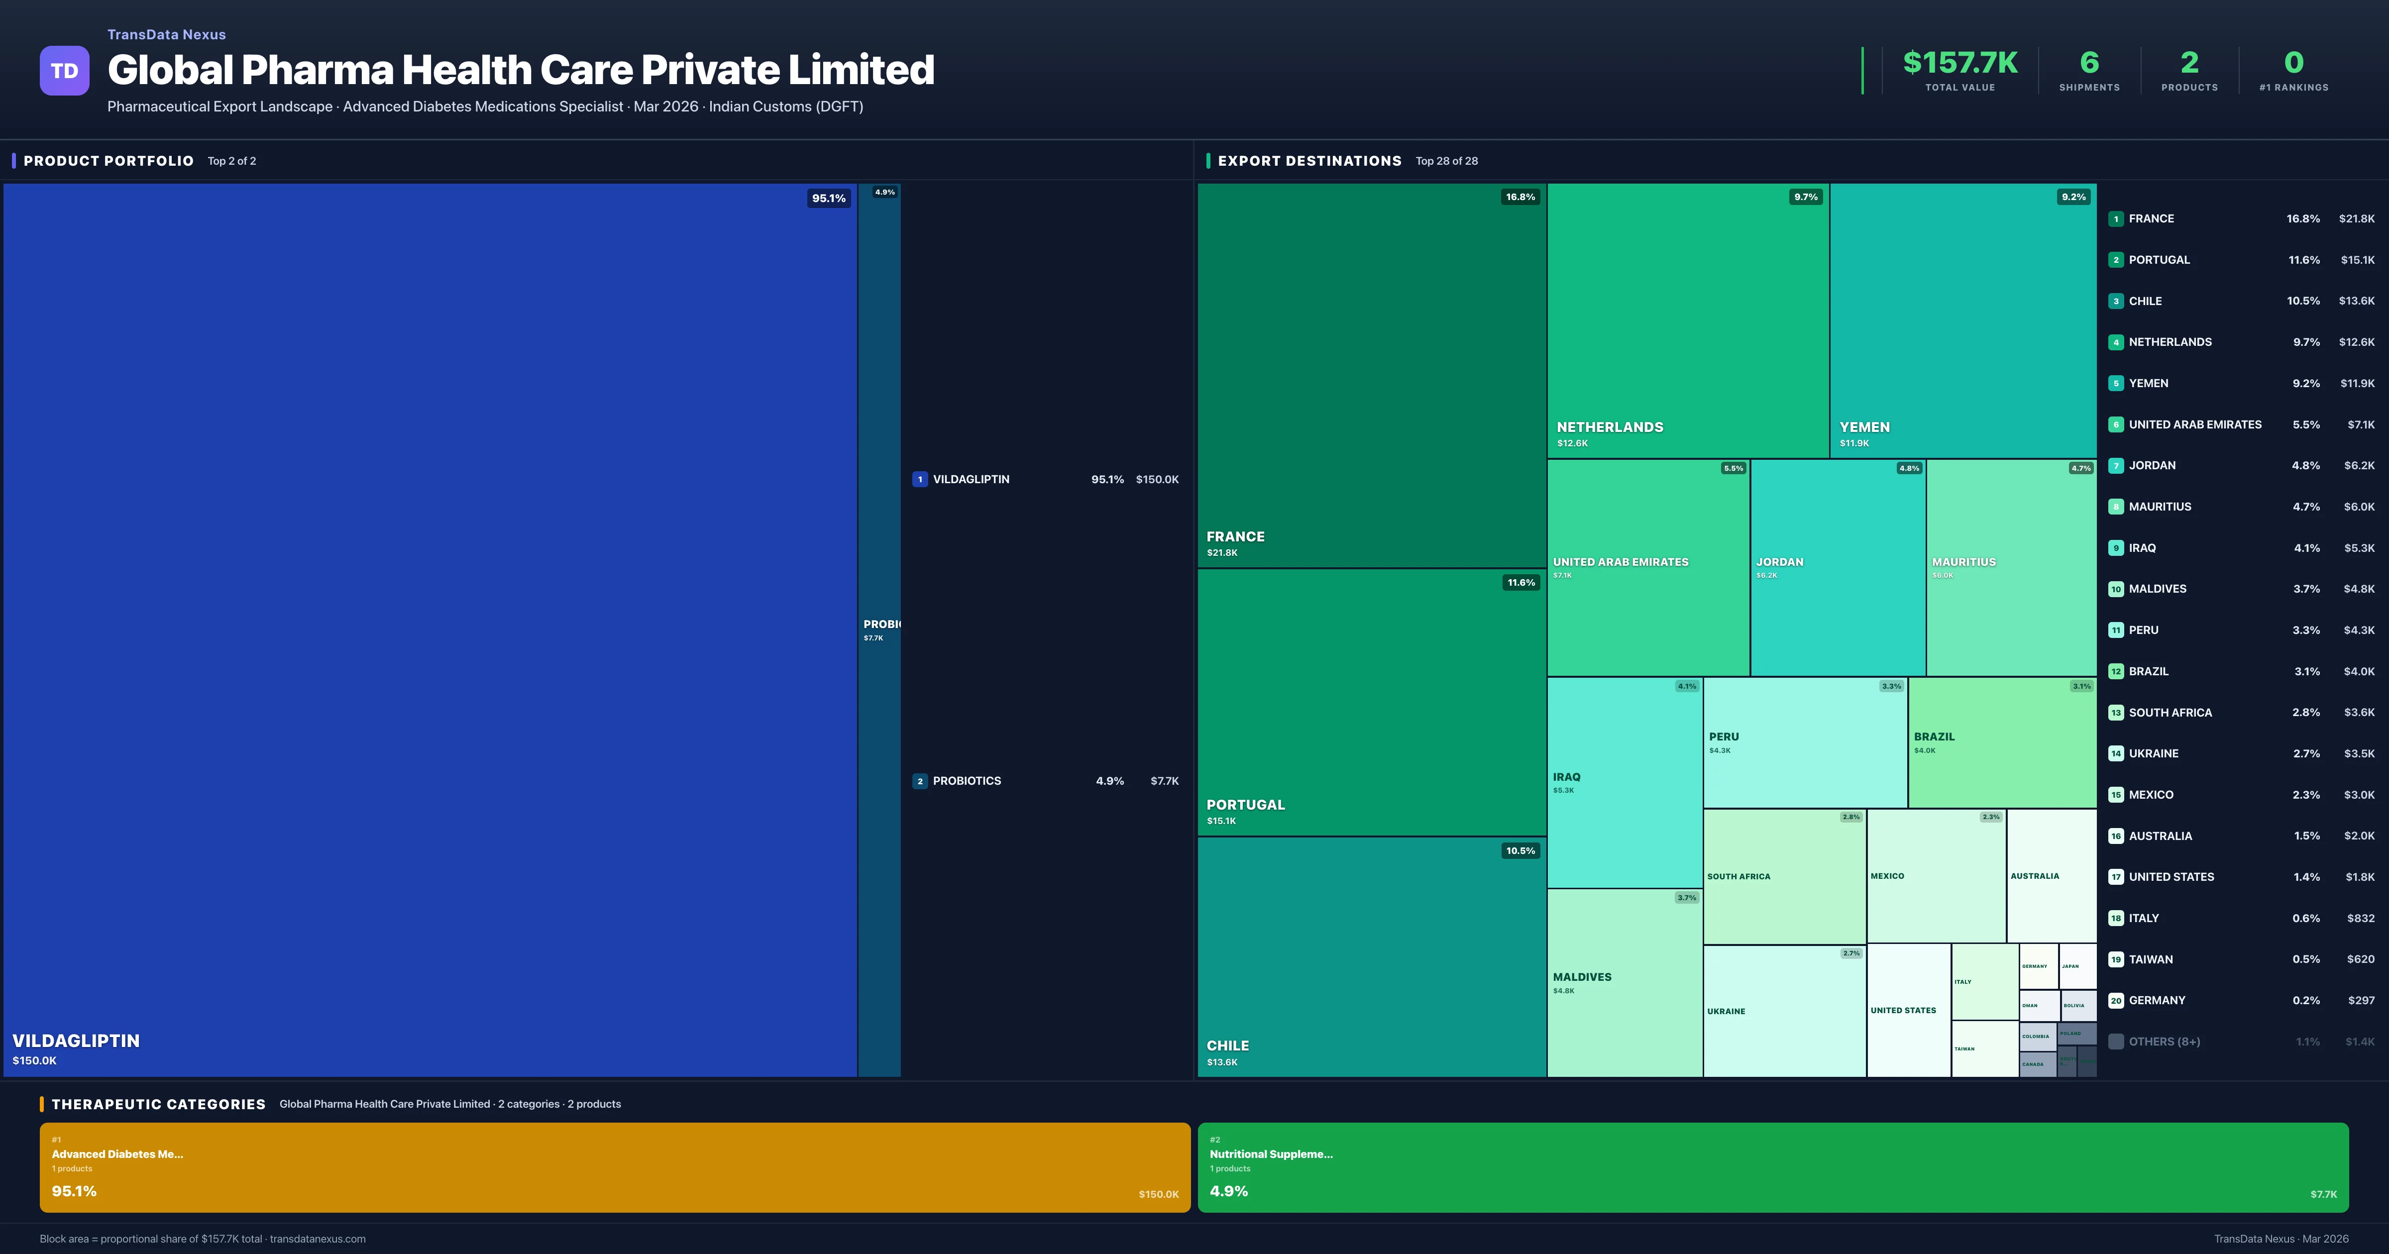
Task: Click the France destination tile
Action: point(1371,375)
